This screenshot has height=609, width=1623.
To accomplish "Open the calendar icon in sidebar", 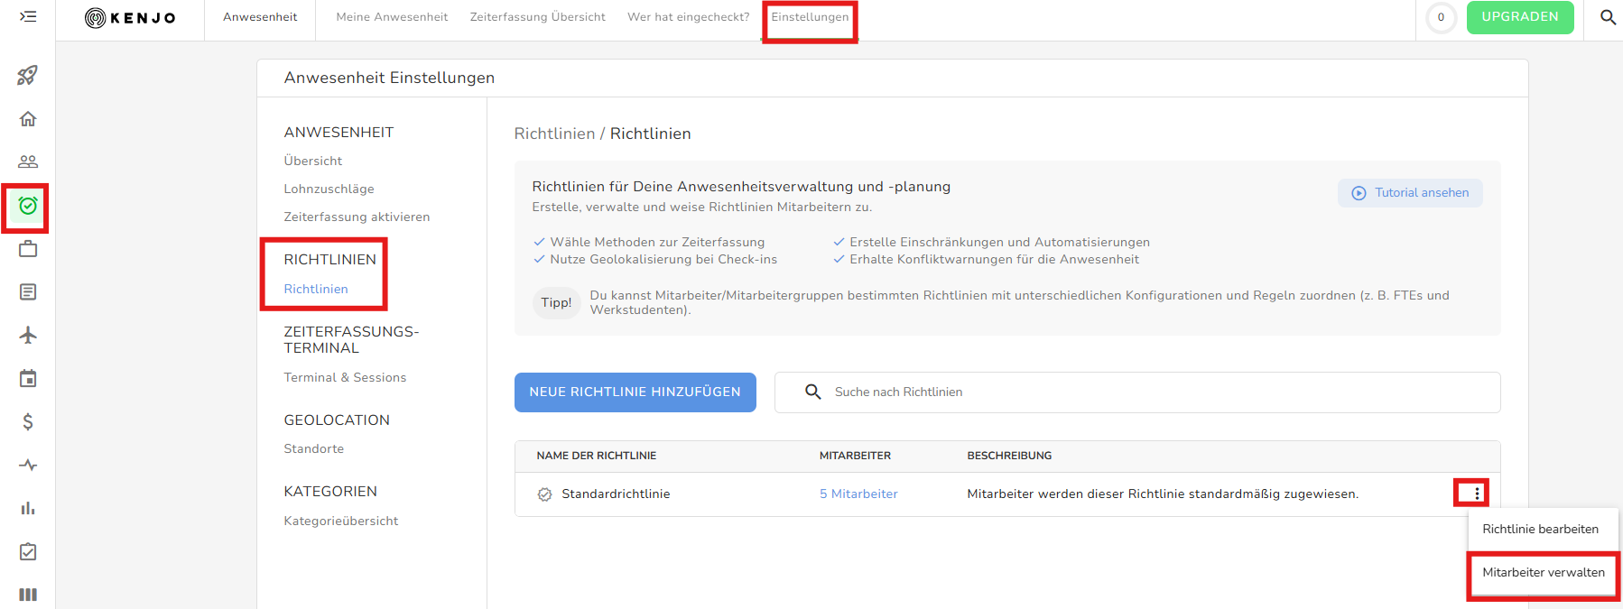I will (28, 379).
